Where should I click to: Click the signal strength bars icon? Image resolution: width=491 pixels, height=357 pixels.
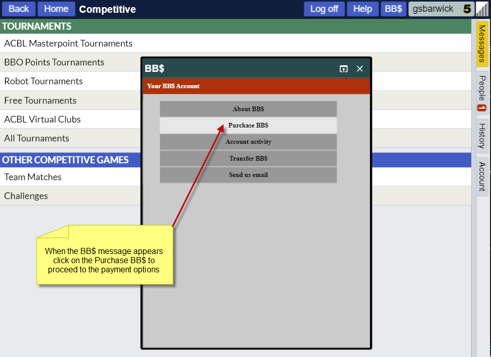[482, 9]
